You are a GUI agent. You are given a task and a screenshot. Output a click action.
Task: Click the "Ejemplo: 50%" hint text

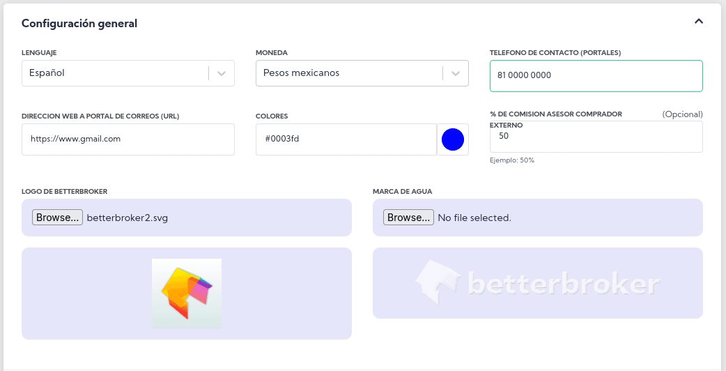(512, 160)
